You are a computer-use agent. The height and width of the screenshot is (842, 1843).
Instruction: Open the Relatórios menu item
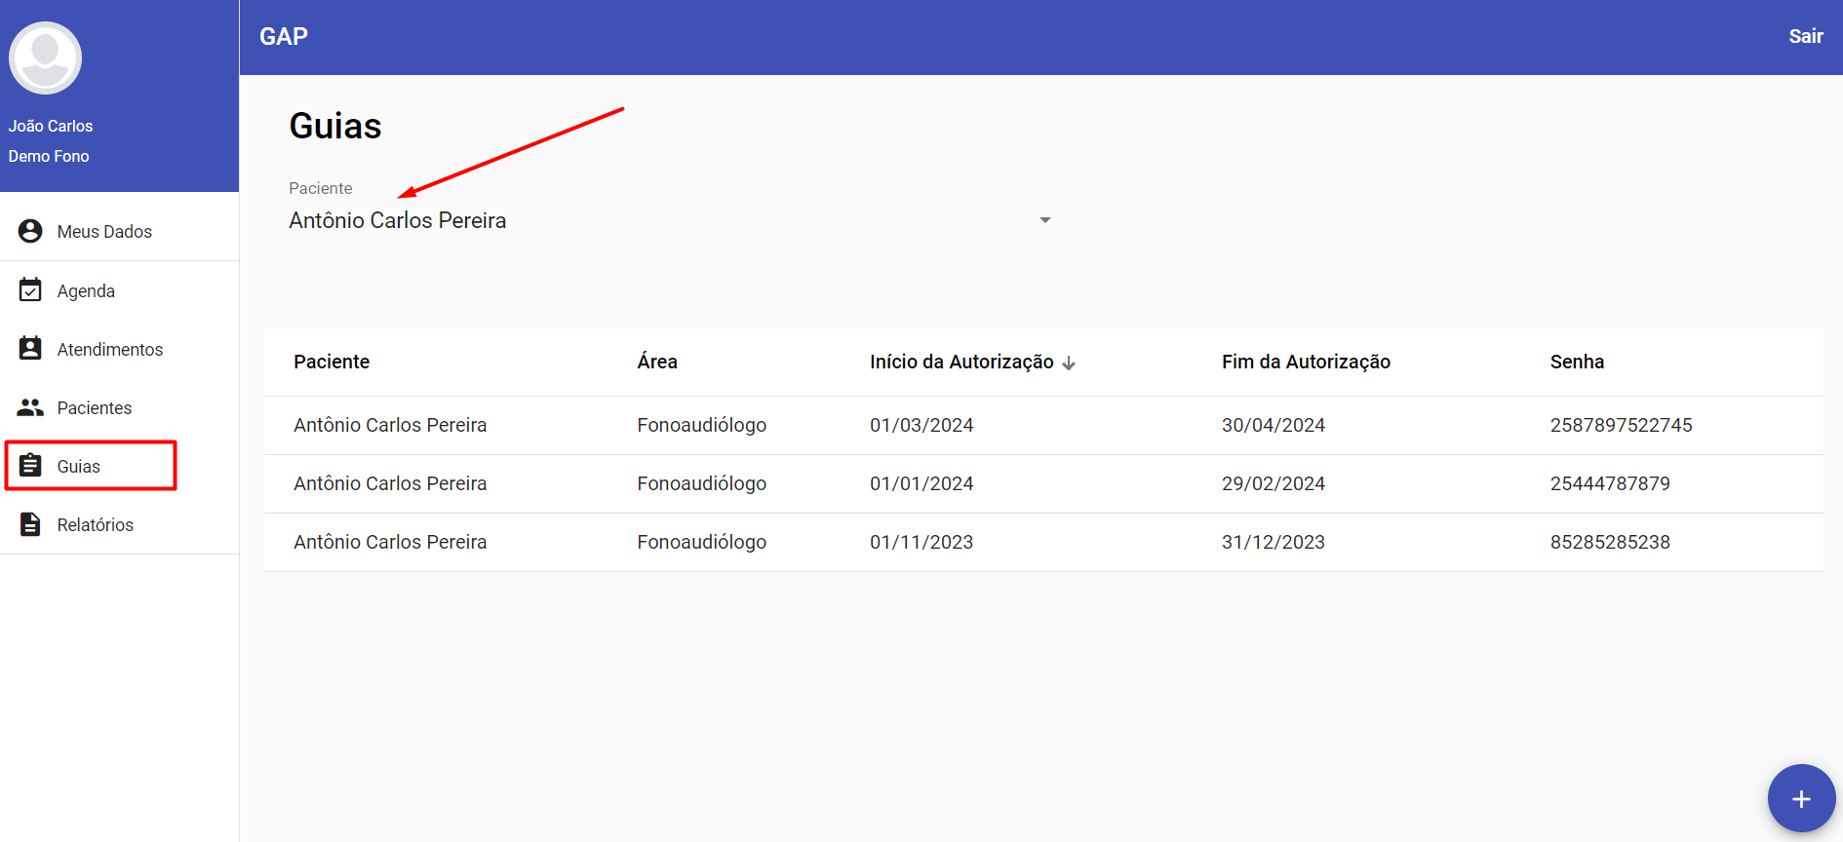(x=95, y=524)
